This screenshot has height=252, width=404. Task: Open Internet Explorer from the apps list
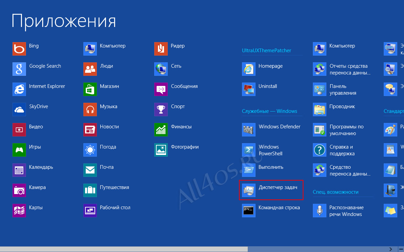(19, 89)
